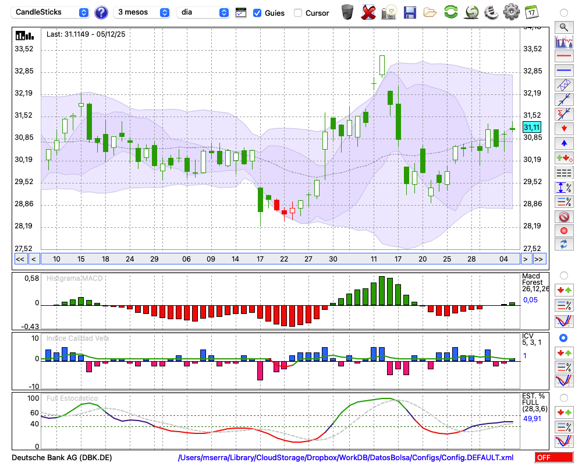Click the trash can delete icon
The width and height of the screenshot is (582, 466).
(347, 12)
